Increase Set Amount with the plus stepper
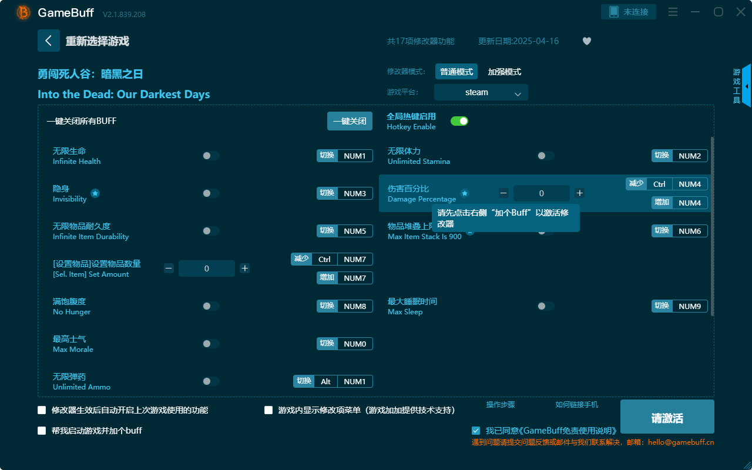Image resolution: width=752 pixels, height=470 pixels. coord(244,268)
